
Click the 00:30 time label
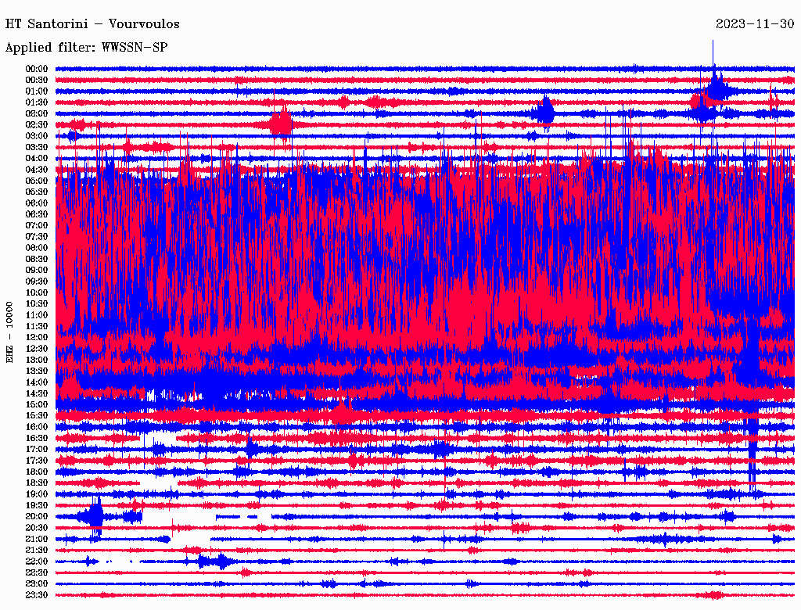coord(37,80)
